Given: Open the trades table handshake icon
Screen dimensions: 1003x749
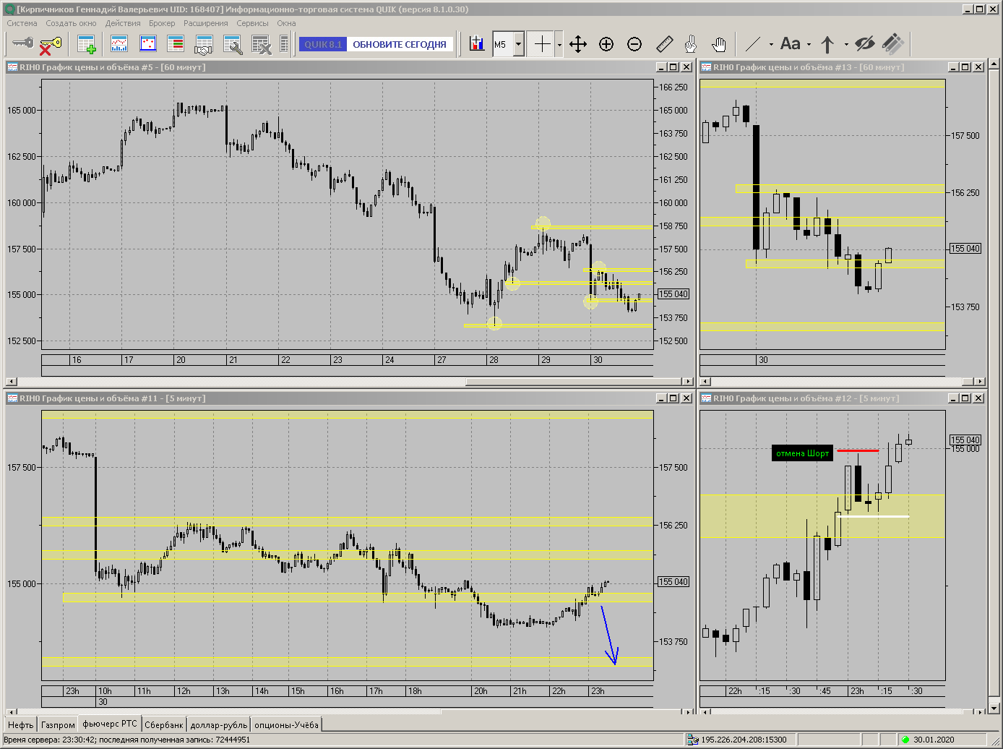Looking at the screenshot, I should (x=204, y=45).
